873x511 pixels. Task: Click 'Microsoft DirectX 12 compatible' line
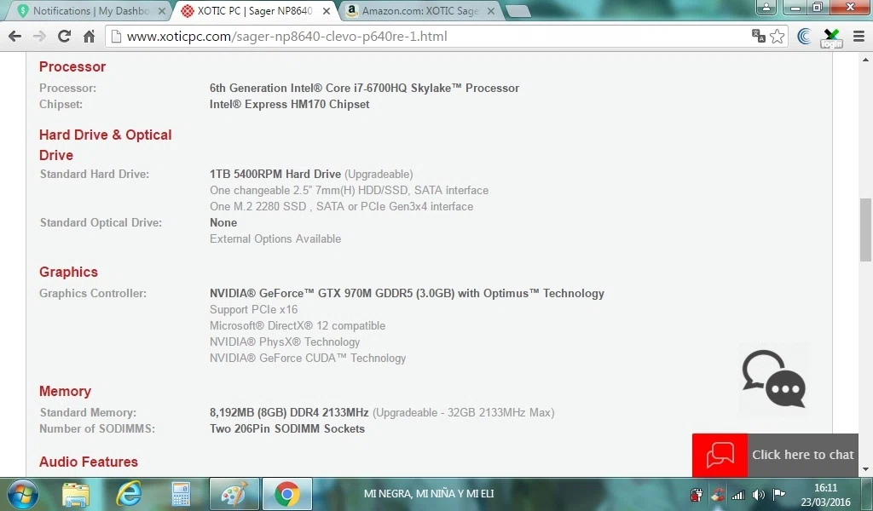(298, 325)
